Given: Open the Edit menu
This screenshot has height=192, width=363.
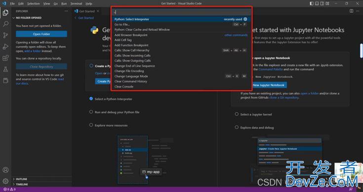Looking at the screenshot, I should (21, 4).
